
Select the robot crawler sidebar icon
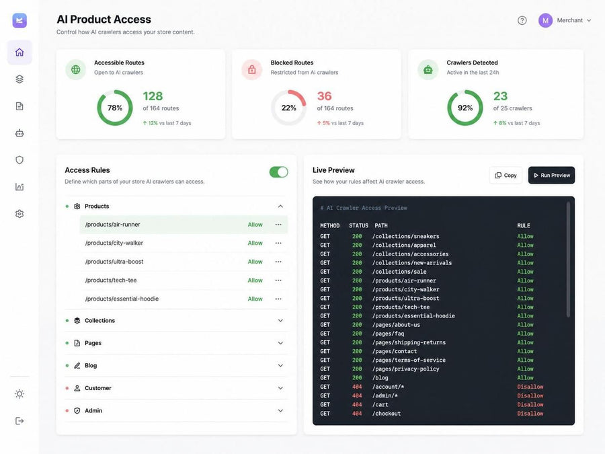click(19, 133)
